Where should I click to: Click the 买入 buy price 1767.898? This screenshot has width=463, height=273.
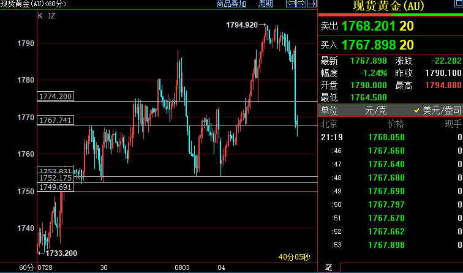(x=369, y=45)
